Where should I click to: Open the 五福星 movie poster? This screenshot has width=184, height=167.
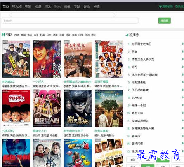coord(109,59)
